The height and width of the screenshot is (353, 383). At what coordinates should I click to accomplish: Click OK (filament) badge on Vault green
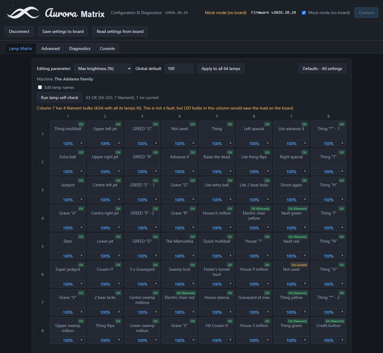coord(297,209)
